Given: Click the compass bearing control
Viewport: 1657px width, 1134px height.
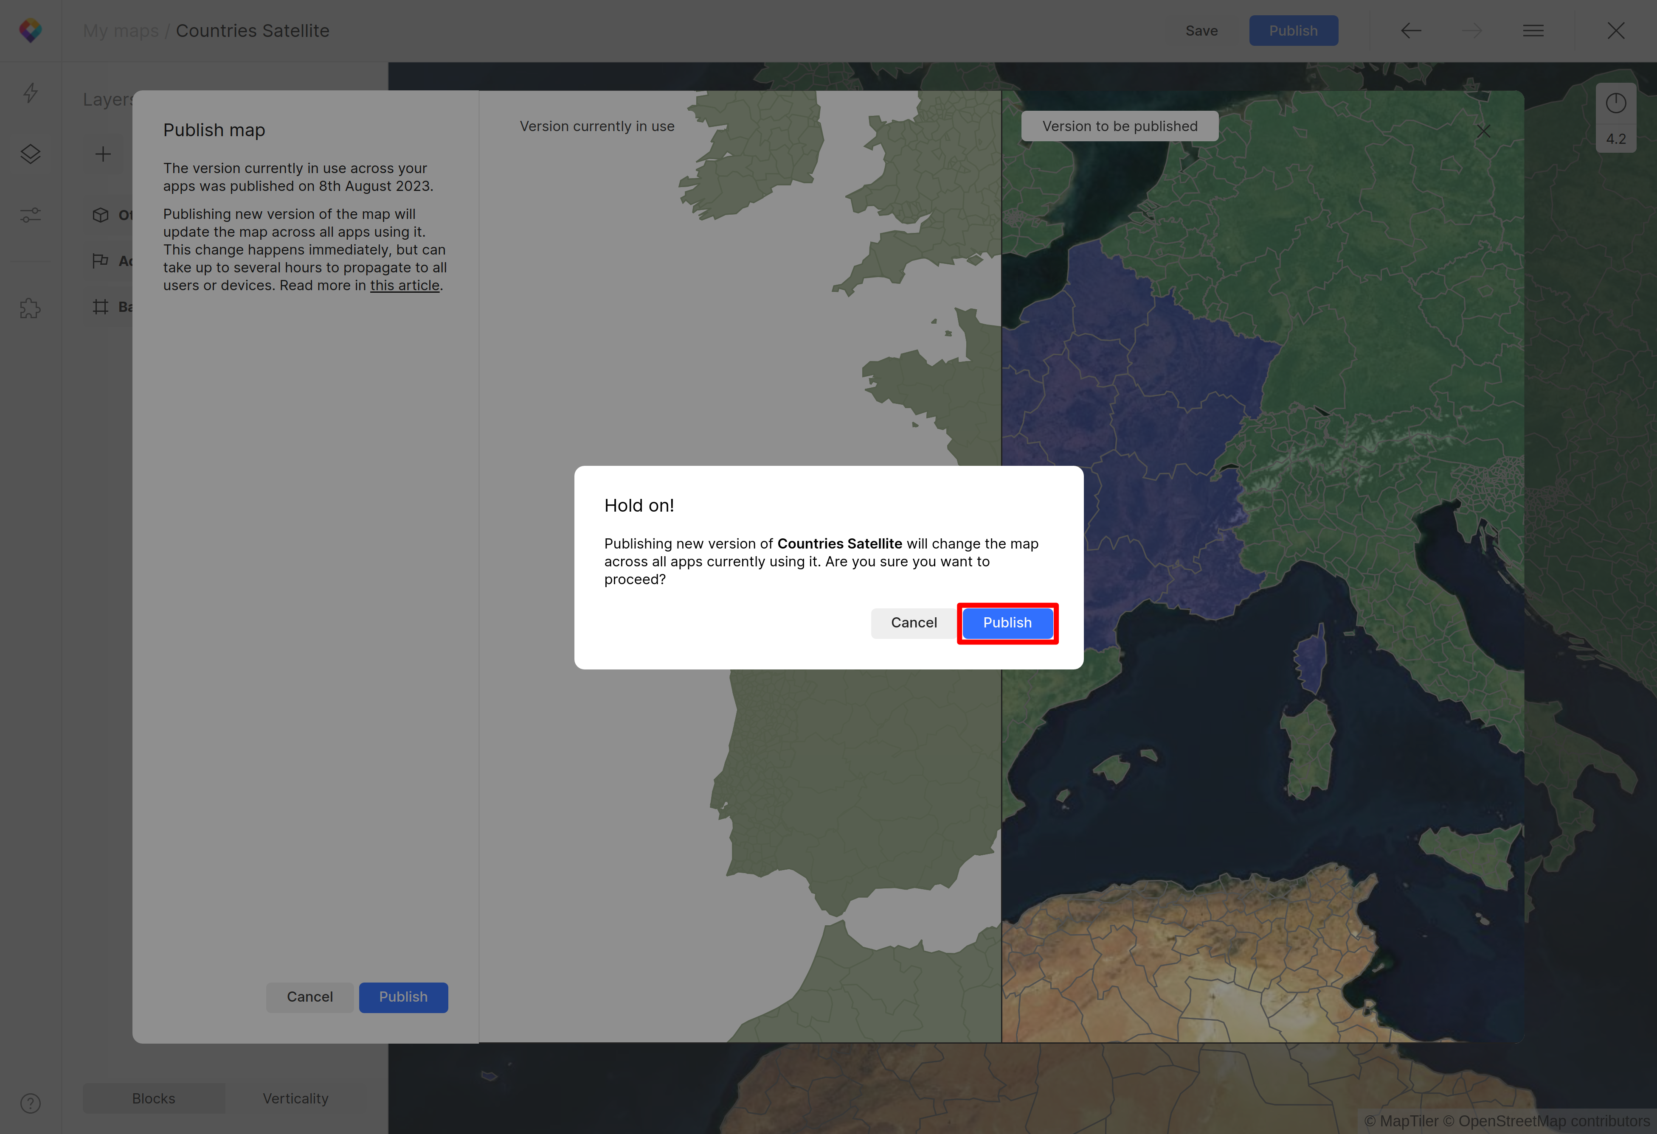Looking at the screenshot, I should coord(1616,103).
